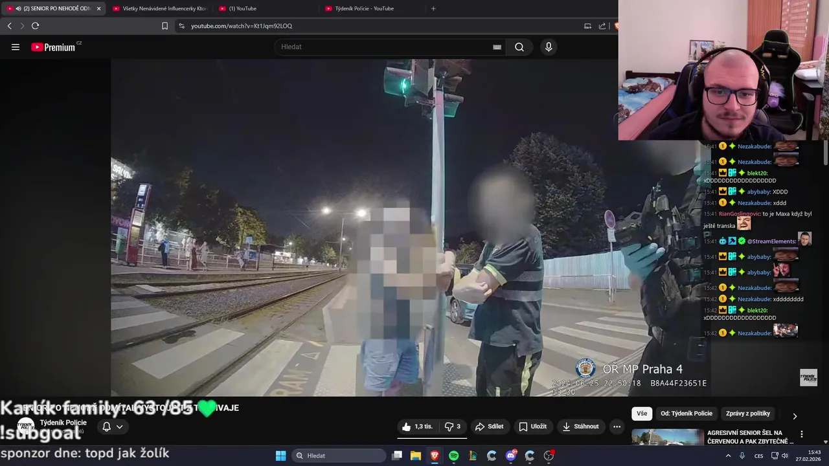The height and width of the screenshot is (466, 829).
Task: Click the address bar URL
Action: tap(242, 26)
